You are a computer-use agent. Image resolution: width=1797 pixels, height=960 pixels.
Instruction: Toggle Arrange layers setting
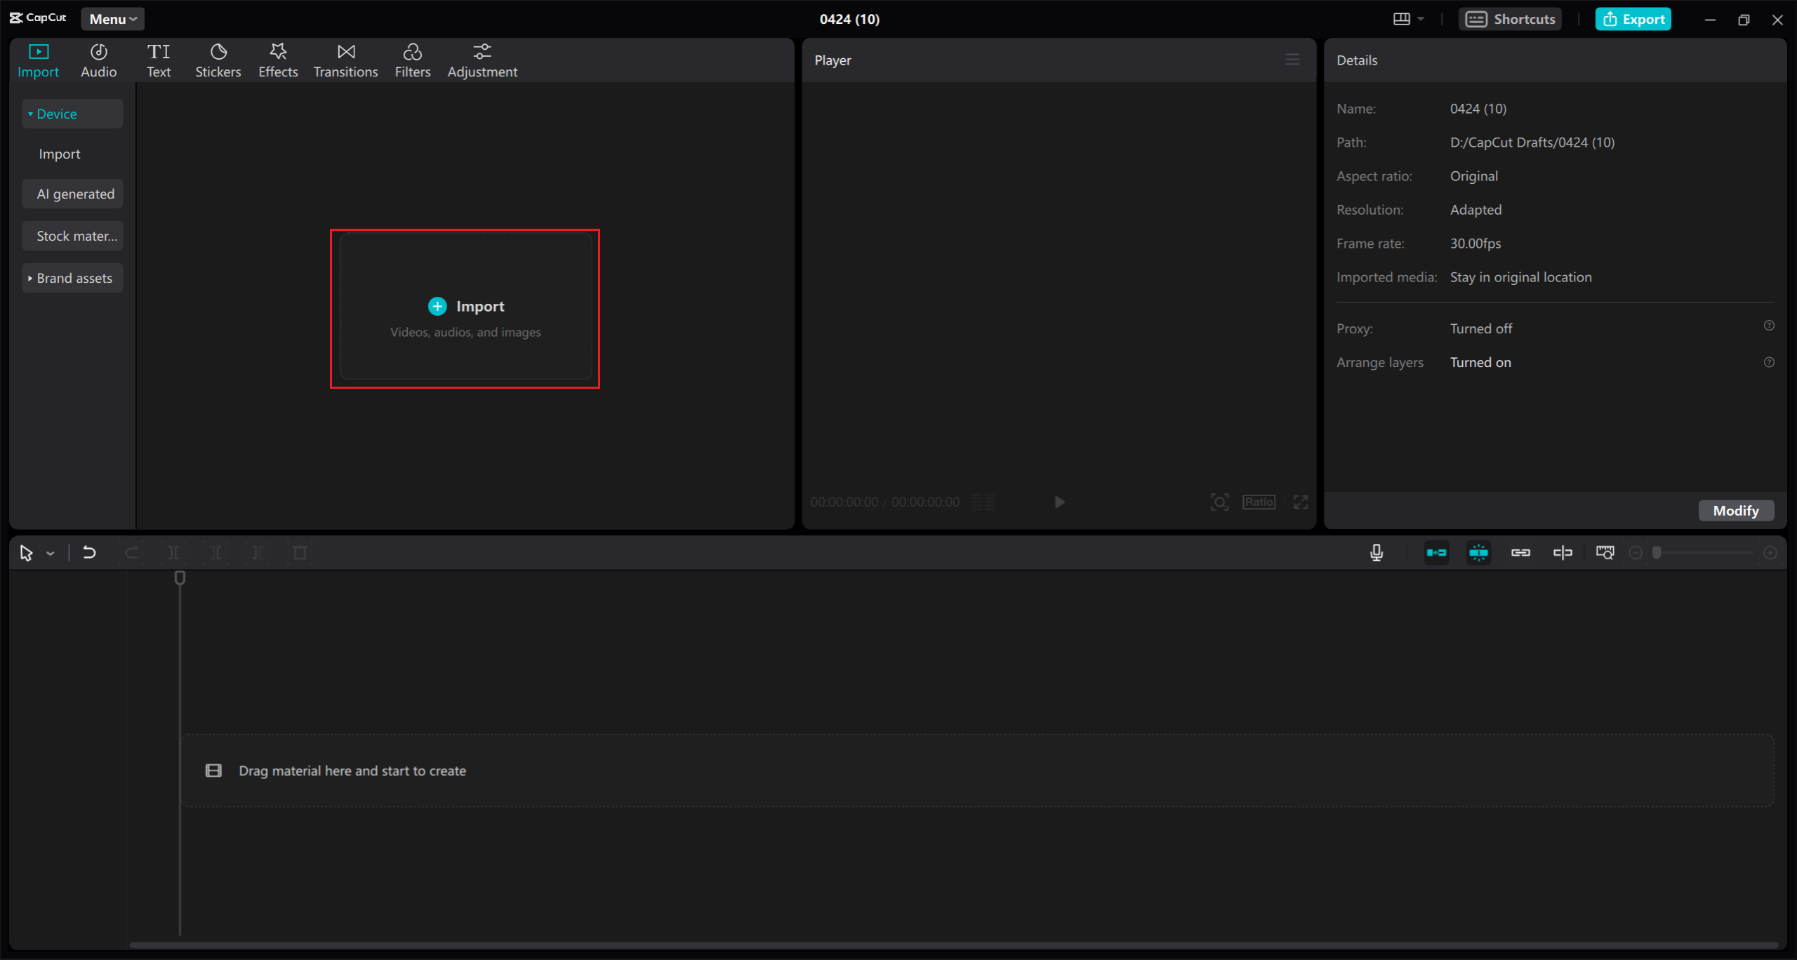[x=1482, y=362]
